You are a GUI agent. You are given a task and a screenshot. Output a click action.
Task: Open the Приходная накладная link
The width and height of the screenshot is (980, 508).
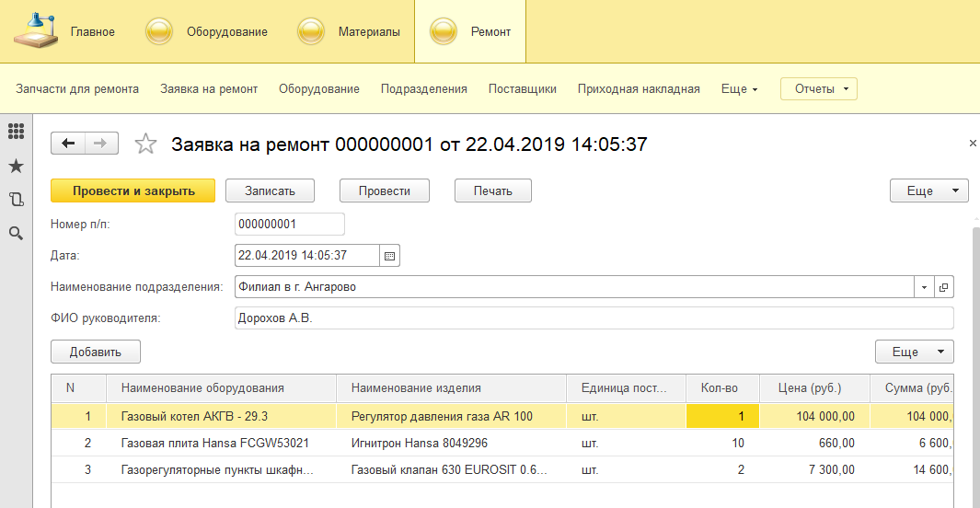coord(639,88)
